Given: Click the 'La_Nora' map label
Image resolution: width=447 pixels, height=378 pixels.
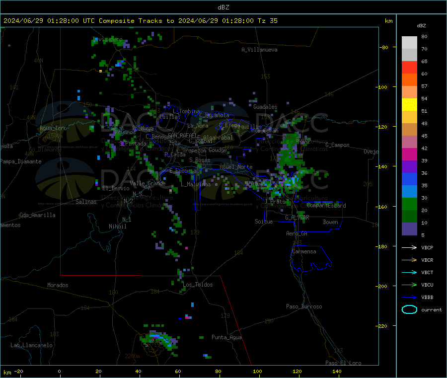Looking at the screenshot, I should (x=198, y=126).
